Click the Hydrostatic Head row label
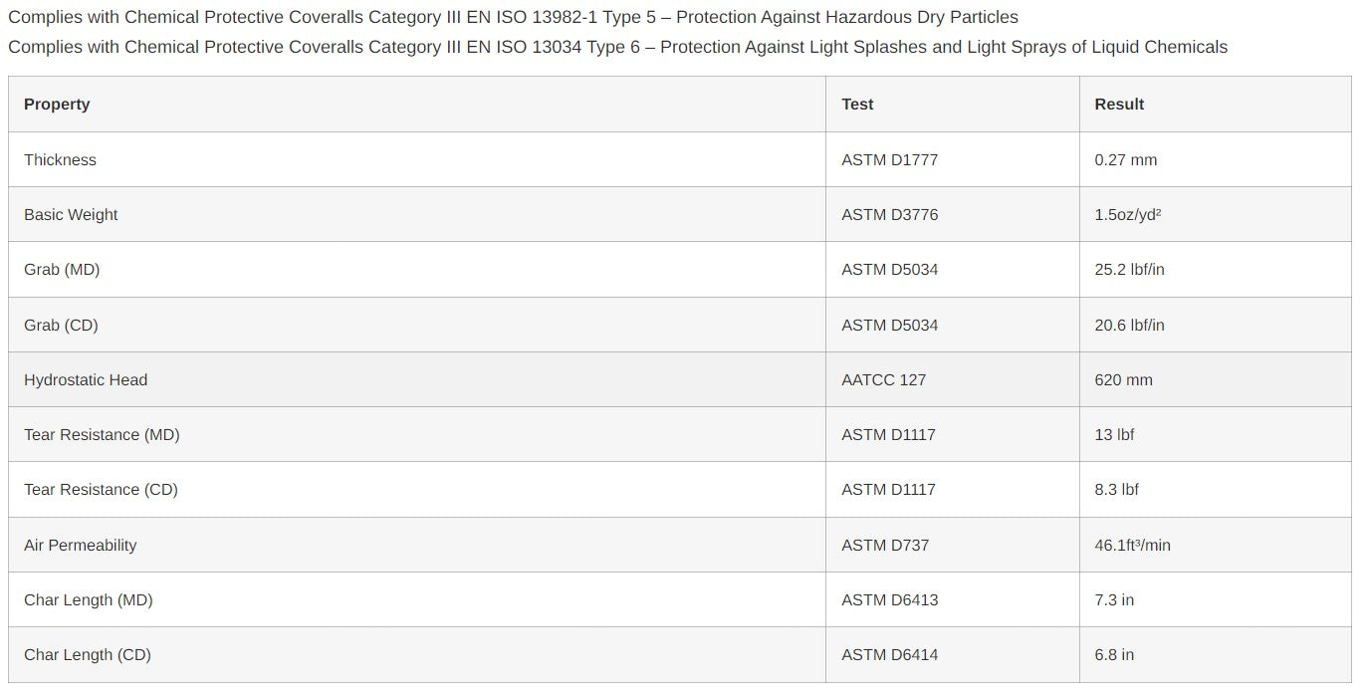The width and height of the screenshot is (1364, 692). point(86,380)
